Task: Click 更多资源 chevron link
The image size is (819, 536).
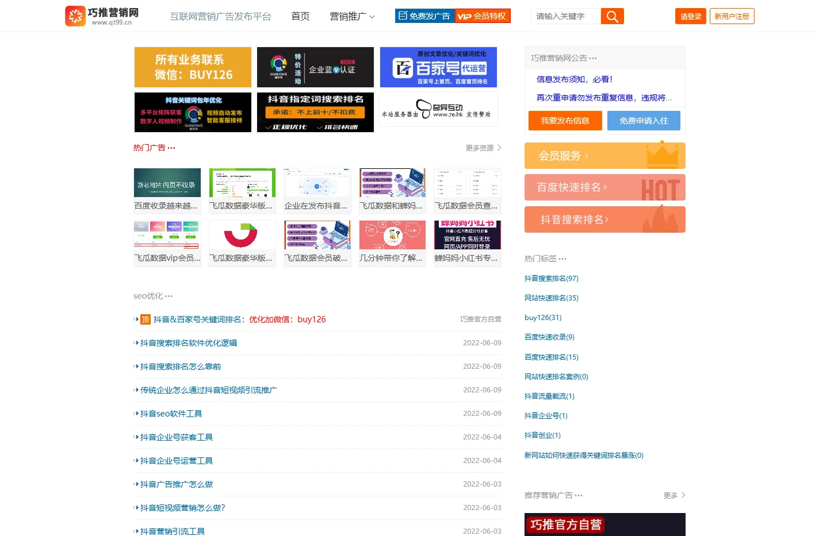Action: coord(483,148)
